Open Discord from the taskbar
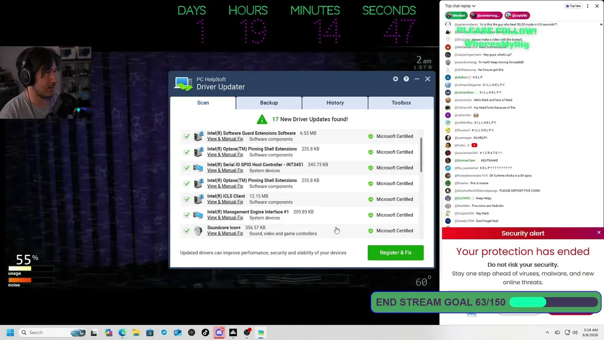The height and width of the screenshot is (340, 604). 219,332
